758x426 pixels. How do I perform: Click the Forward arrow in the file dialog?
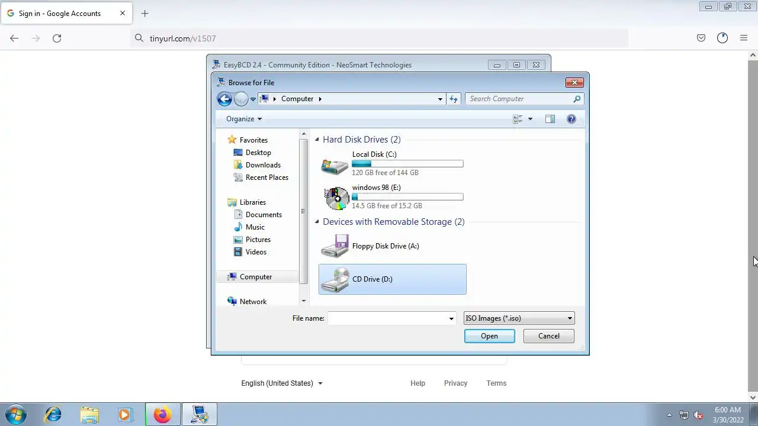pos(241,99)
